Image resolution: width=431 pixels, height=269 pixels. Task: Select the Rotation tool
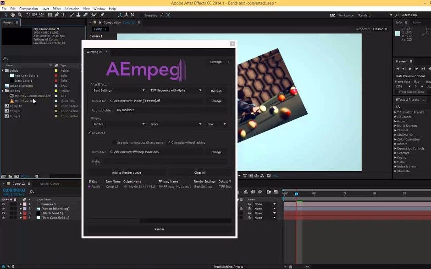pos(28,15)
